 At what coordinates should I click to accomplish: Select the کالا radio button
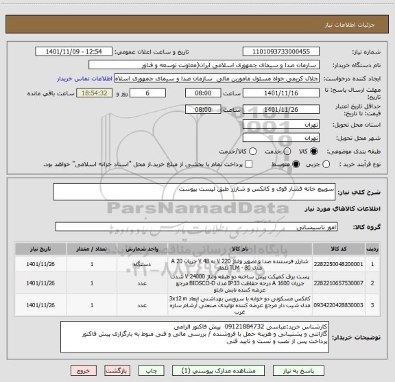[x=314, y=152]
